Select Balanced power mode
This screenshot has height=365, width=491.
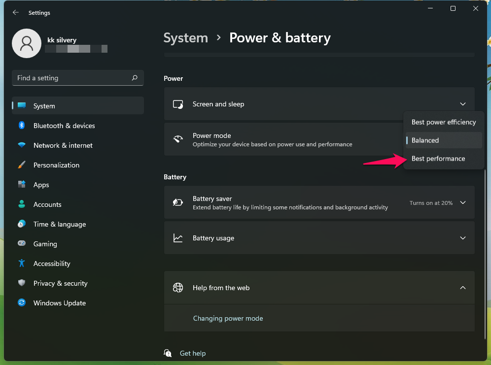point(425,140)
